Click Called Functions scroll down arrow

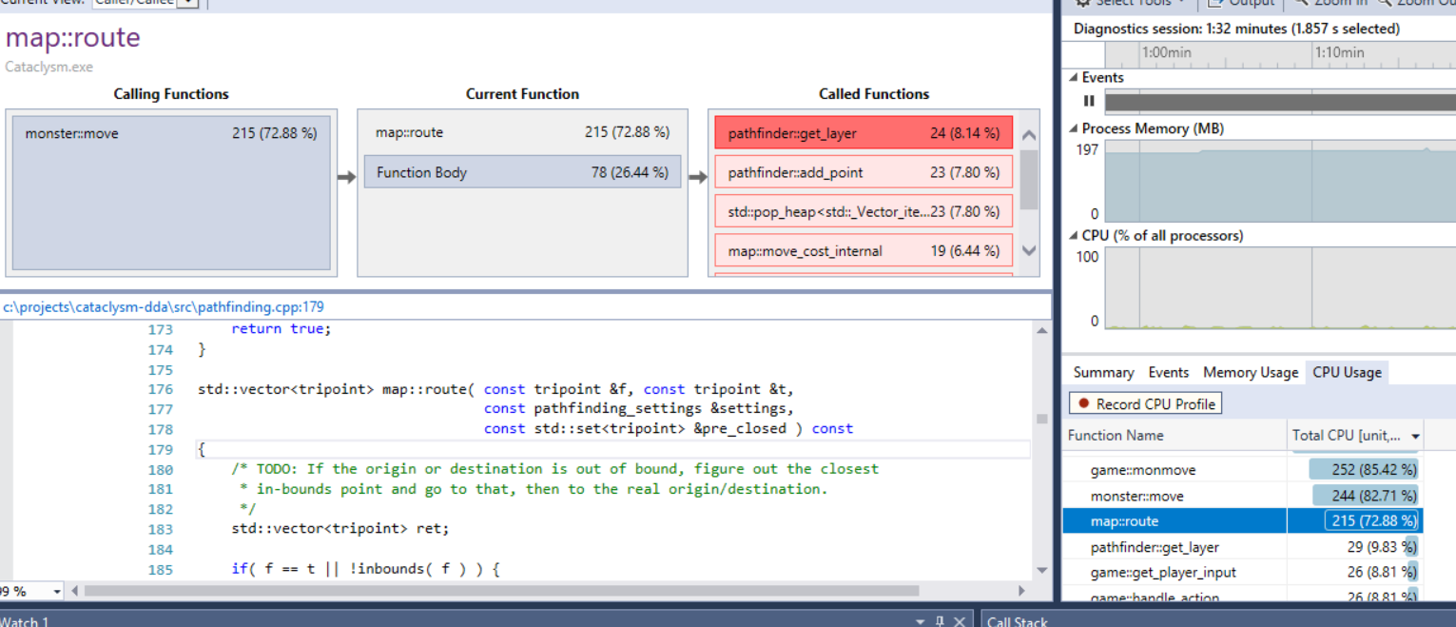point(1028,251)
